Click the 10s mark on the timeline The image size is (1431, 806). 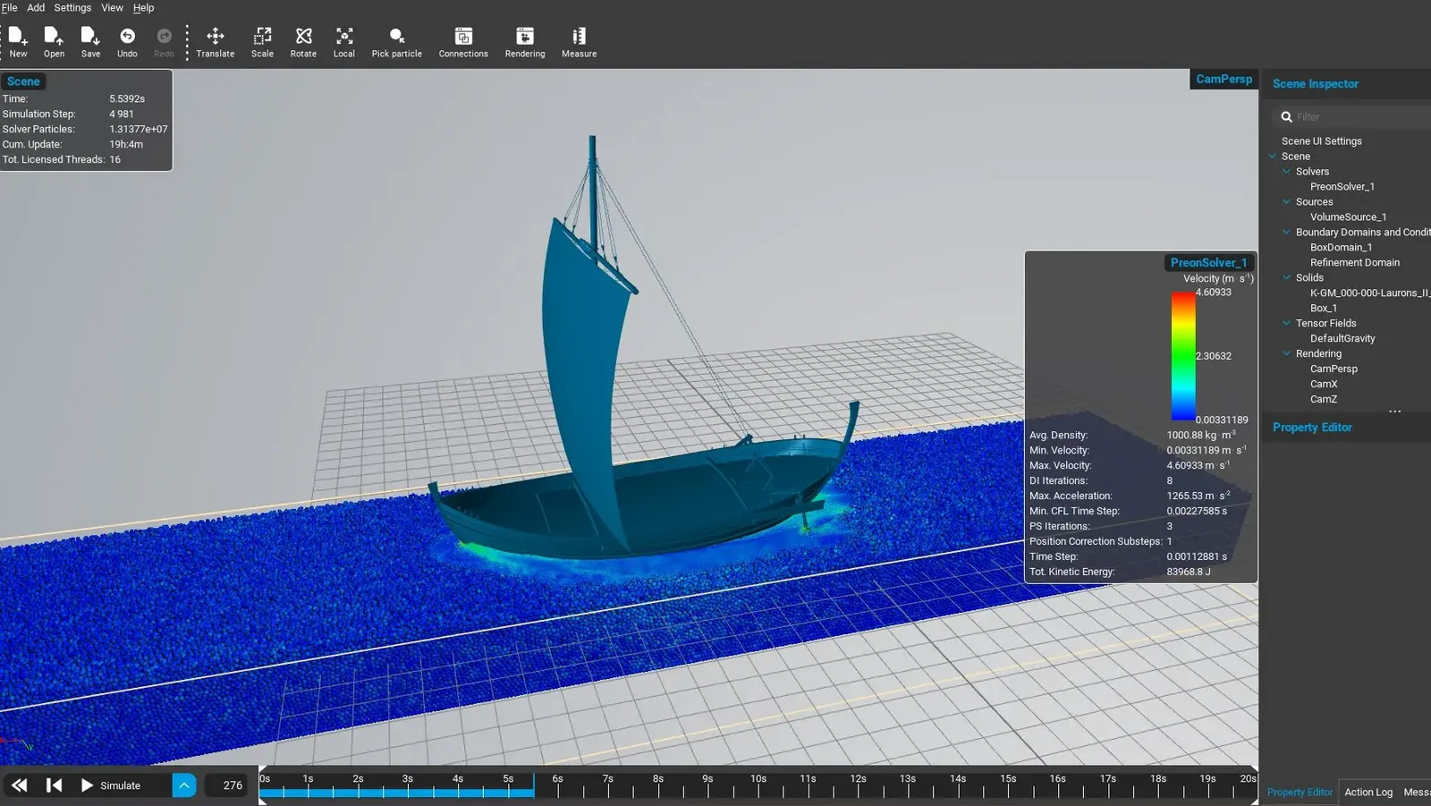758,791
